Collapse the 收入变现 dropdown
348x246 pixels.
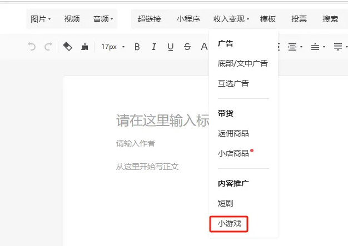coord(231,19)
